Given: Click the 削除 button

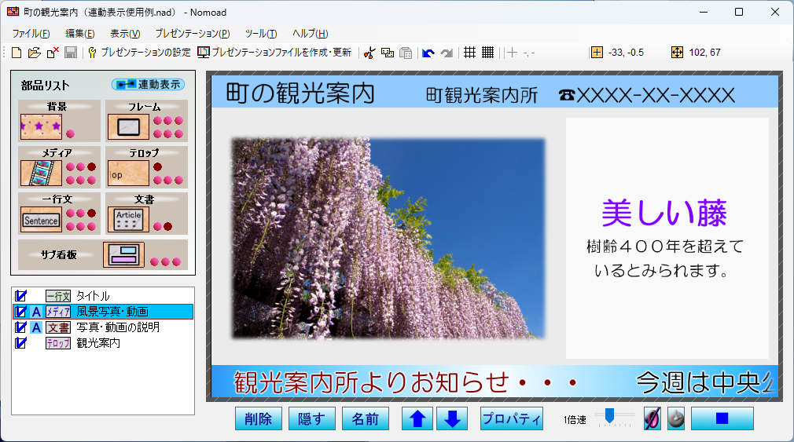Looking at the screenshot, I should [x=259, y=418].
